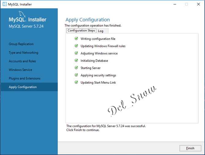
Task: Click green check beside Updating Start Menu Link
Action: click(76, 82)
